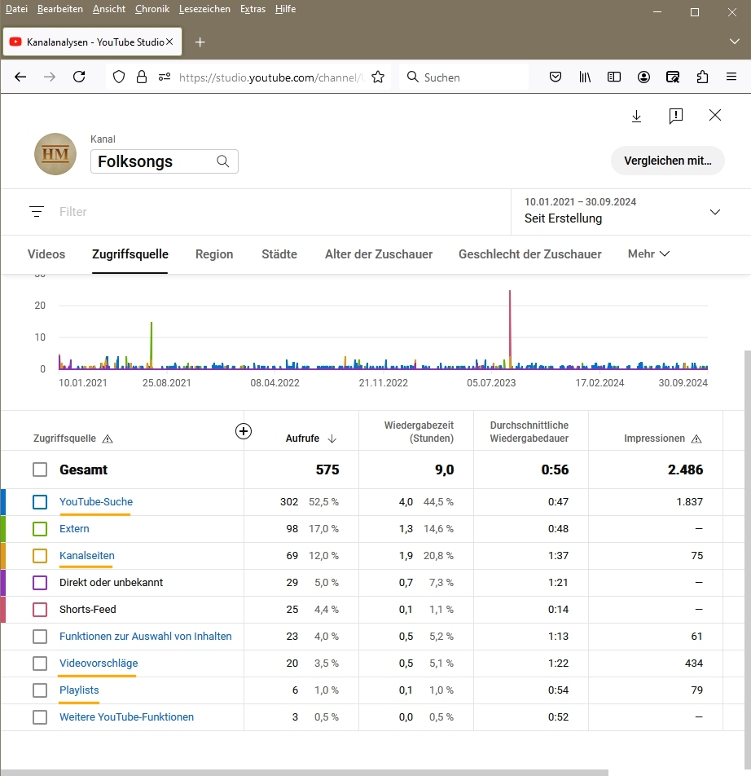Open a new tab with plus
The width and height of the screenshot is (751, 776).
coord(200,42)
